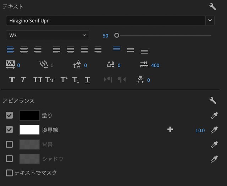This screenshot has height=186, width=227.
Task: Uncheck the 塗り fill checkbox
Action: click(x=10, y=115)
